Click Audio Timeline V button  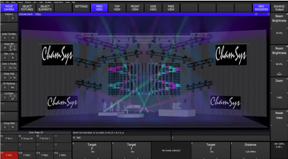click(5, 38)
